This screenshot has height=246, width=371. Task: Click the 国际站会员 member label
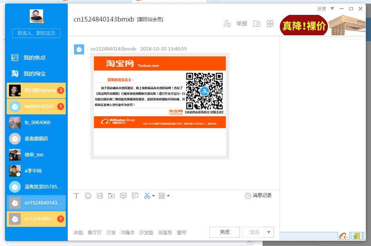150,20
